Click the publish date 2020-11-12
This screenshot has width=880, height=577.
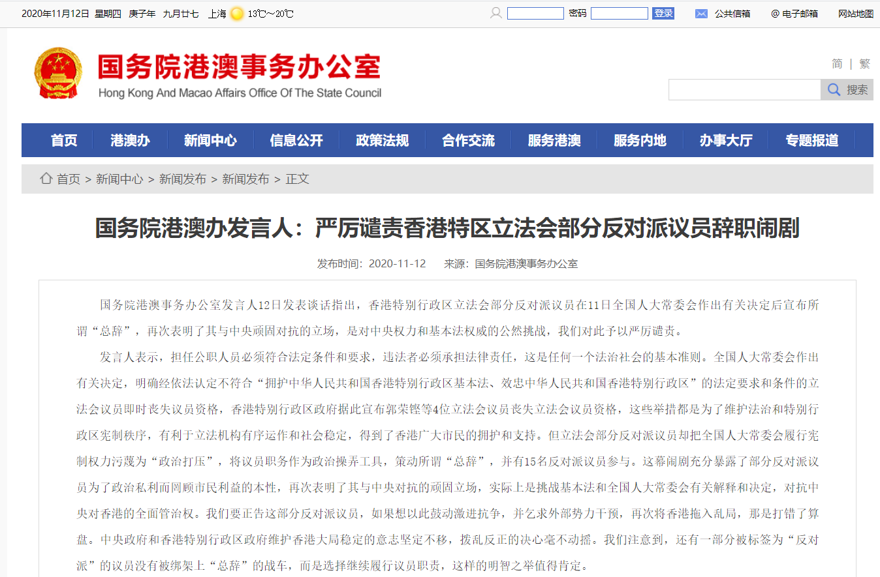(397, 264)
